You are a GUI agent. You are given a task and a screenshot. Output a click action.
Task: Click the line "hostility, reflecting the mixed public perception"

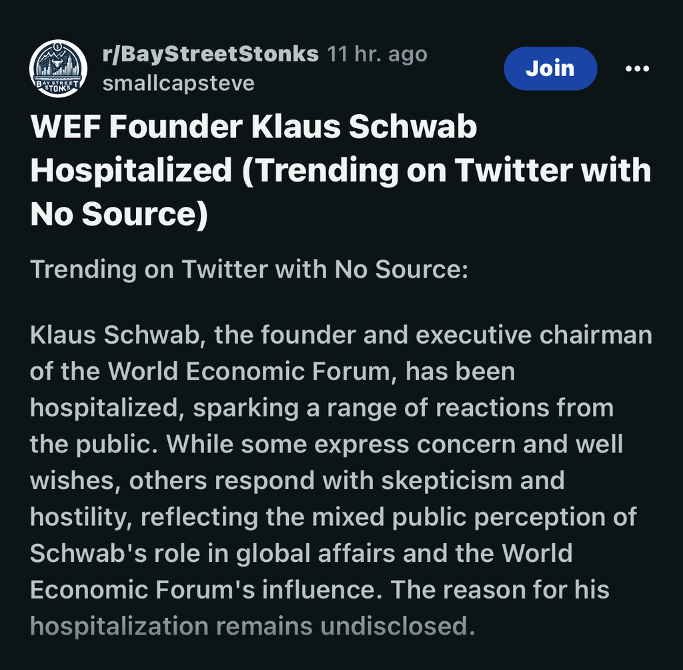[x=333, y=517]
